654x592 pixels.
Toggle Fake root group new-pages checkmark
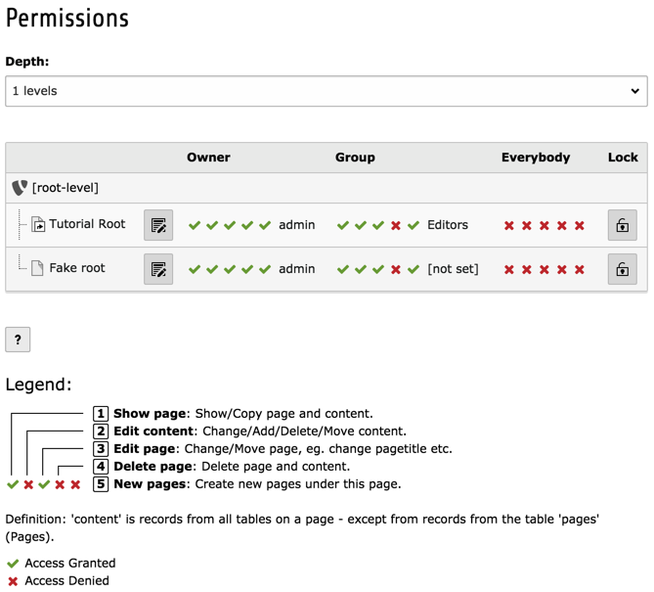click(414, 270)
